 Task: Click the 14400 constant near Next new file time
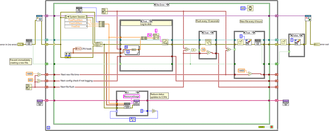[x=29, y=74]
